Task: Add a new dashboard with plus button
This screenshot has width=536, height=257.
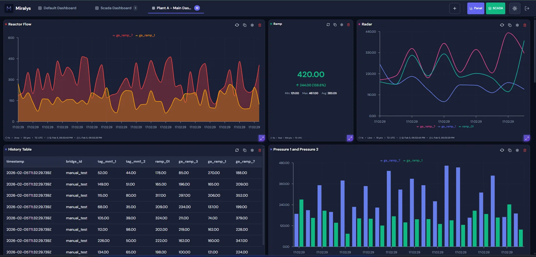Action: pyautogui.click(x=455, y=8)
